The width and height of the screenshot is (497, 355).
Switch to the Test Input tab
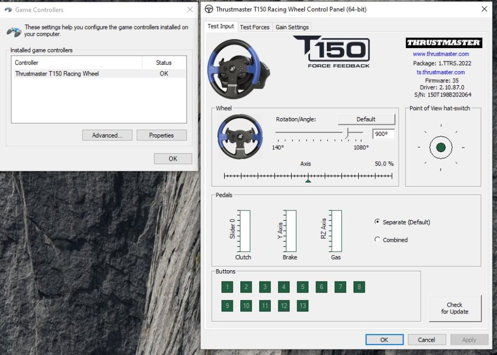click(x=221, y=26)
